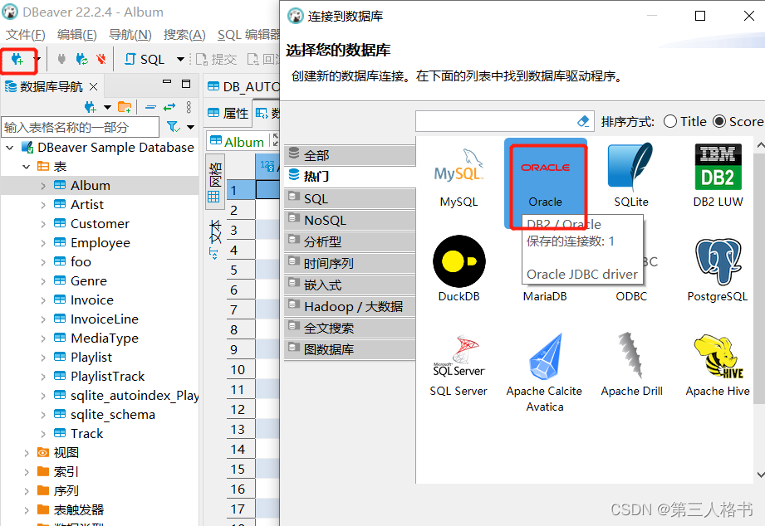Open the navigator view menu dots
Screen dimensions: 765x526
pyautogui.click(x=189, y=107)
